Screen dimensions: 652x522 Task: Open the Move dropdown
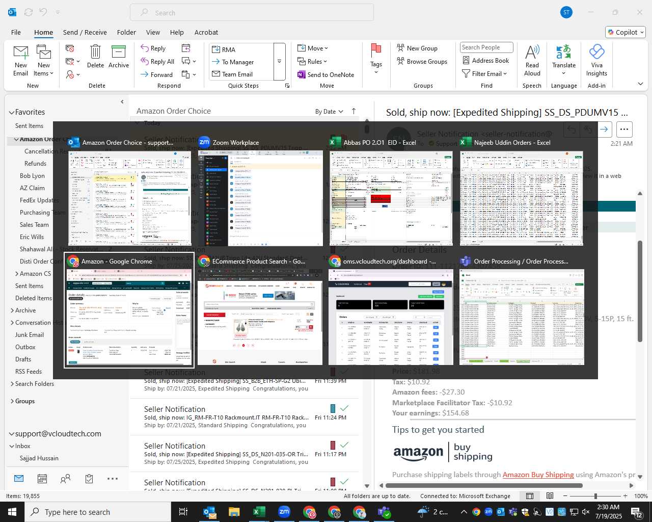point(313,48)
